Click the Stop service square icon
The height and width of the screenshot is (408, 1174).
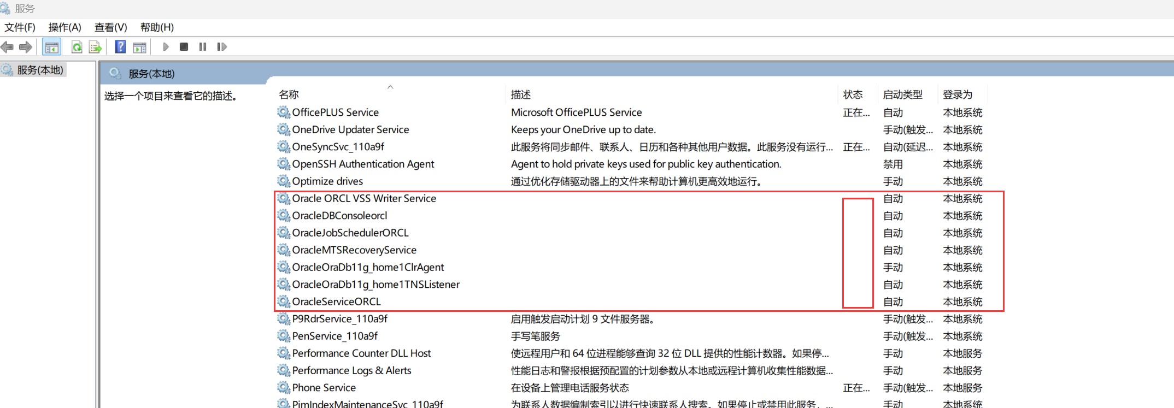coord(184,47)
